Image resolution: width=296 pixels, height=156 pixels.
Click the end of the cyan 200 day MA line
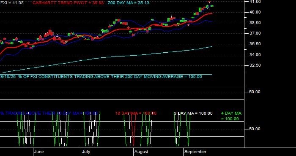212,46
